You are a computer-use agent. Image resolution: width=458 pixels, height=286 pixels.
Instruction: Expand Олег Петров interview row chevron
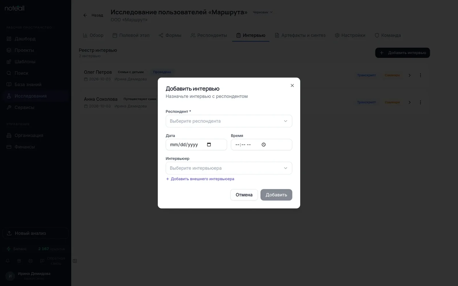pyautogui.click(x=410, y=75)
